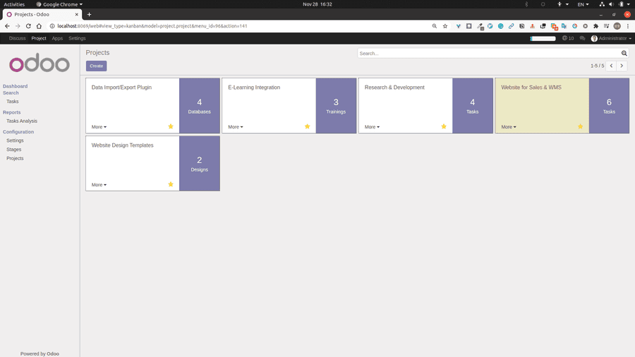Toggle favorite star on Website for Sales & WMS
The image size is (635, 357).
(580, 126)
